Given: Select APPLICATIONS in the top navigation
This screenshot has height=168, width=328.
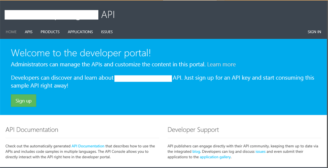Looking at the screenshot, I should point(80,32).
